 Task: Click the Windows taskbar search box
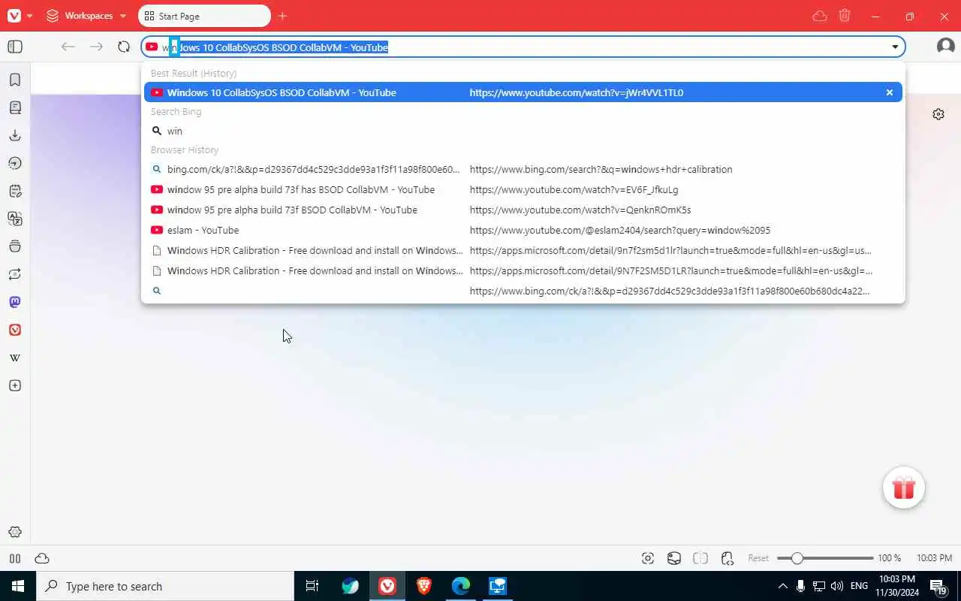tap(165, 586)
